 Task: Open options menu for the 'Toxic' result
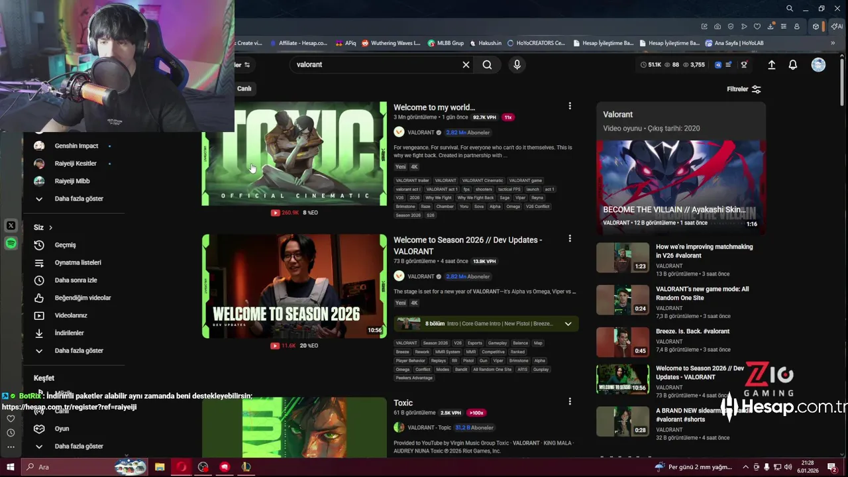(x=570, y=401)
